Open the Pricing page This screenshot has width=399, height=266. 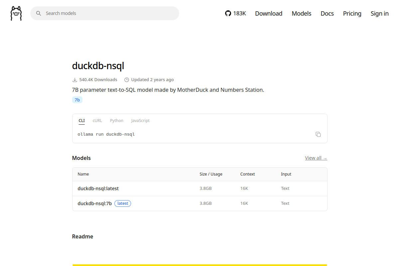pos(352,13)
